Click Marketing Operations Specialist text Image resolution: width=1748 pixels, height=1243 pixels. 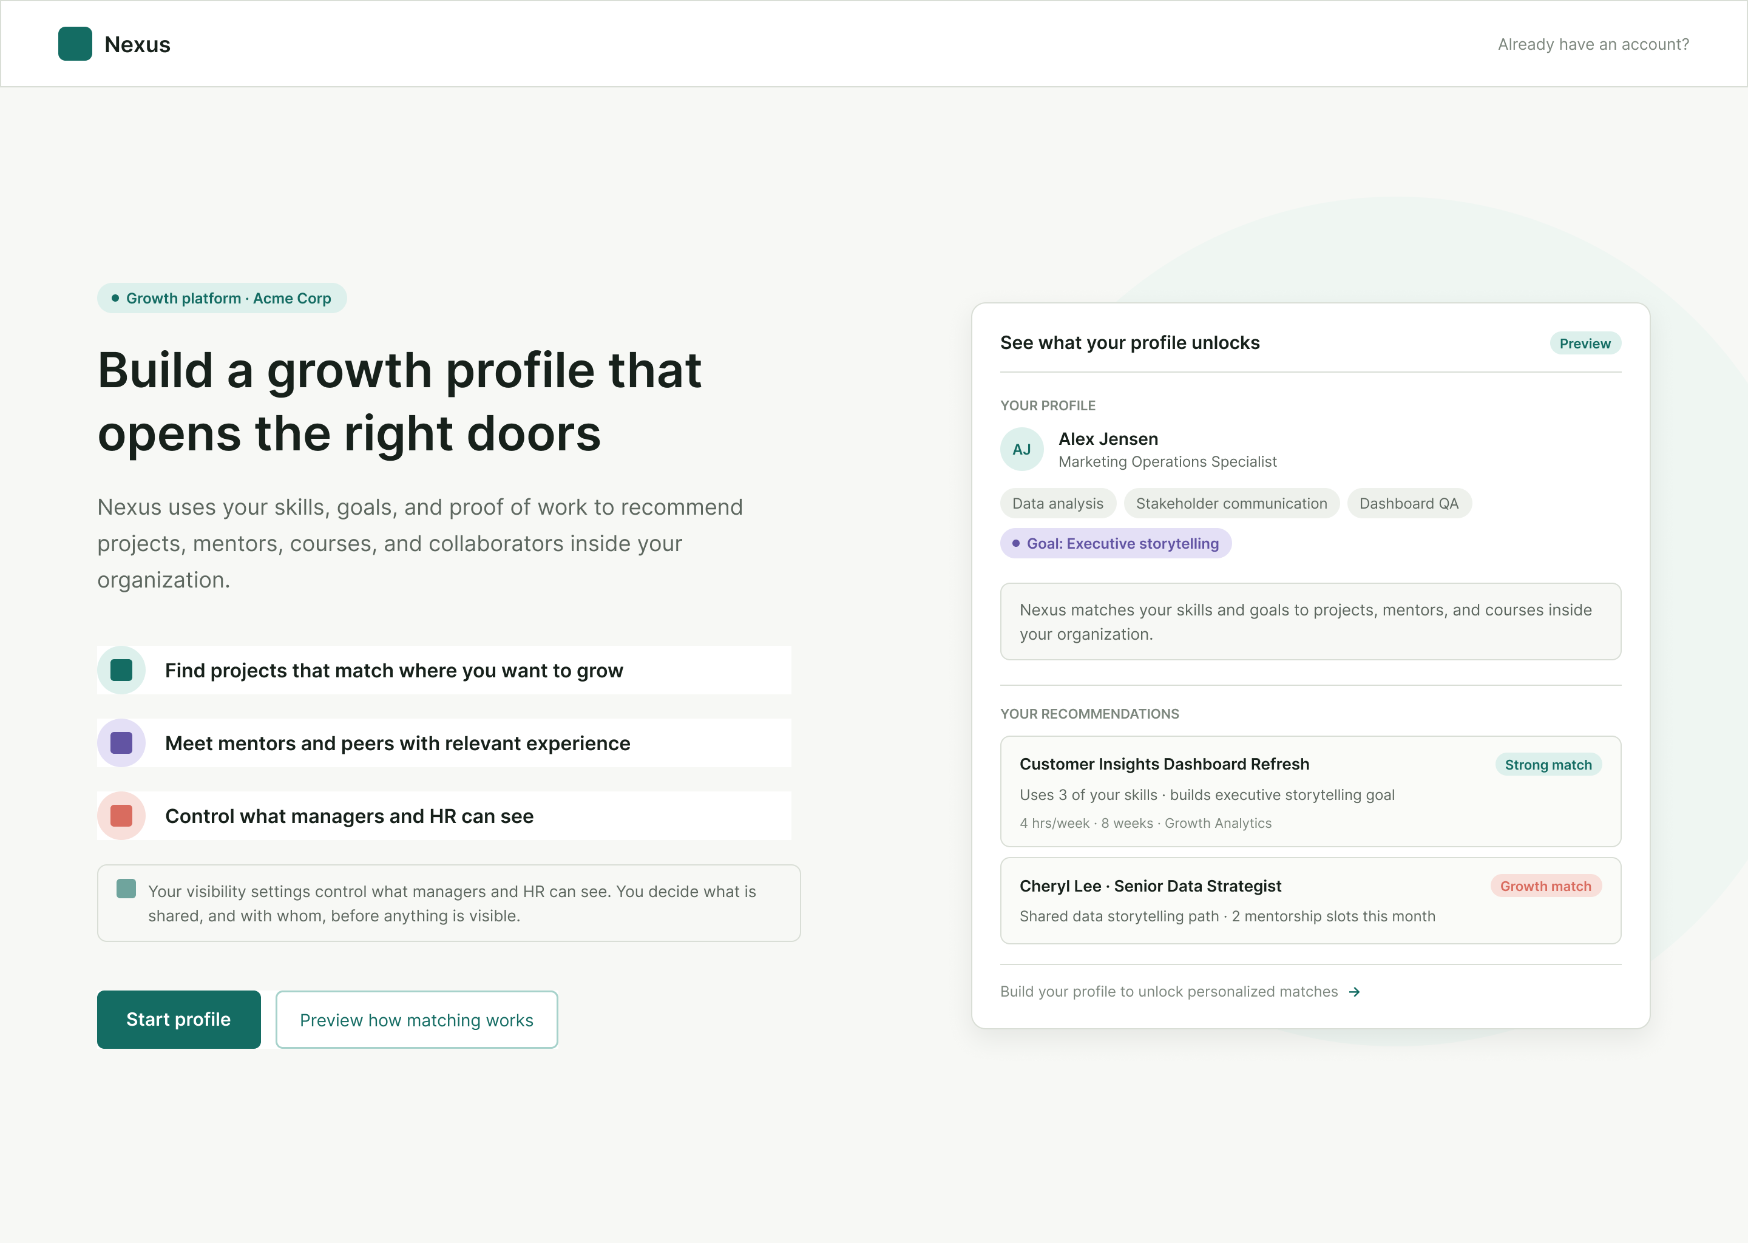(x=1168, y=461)
